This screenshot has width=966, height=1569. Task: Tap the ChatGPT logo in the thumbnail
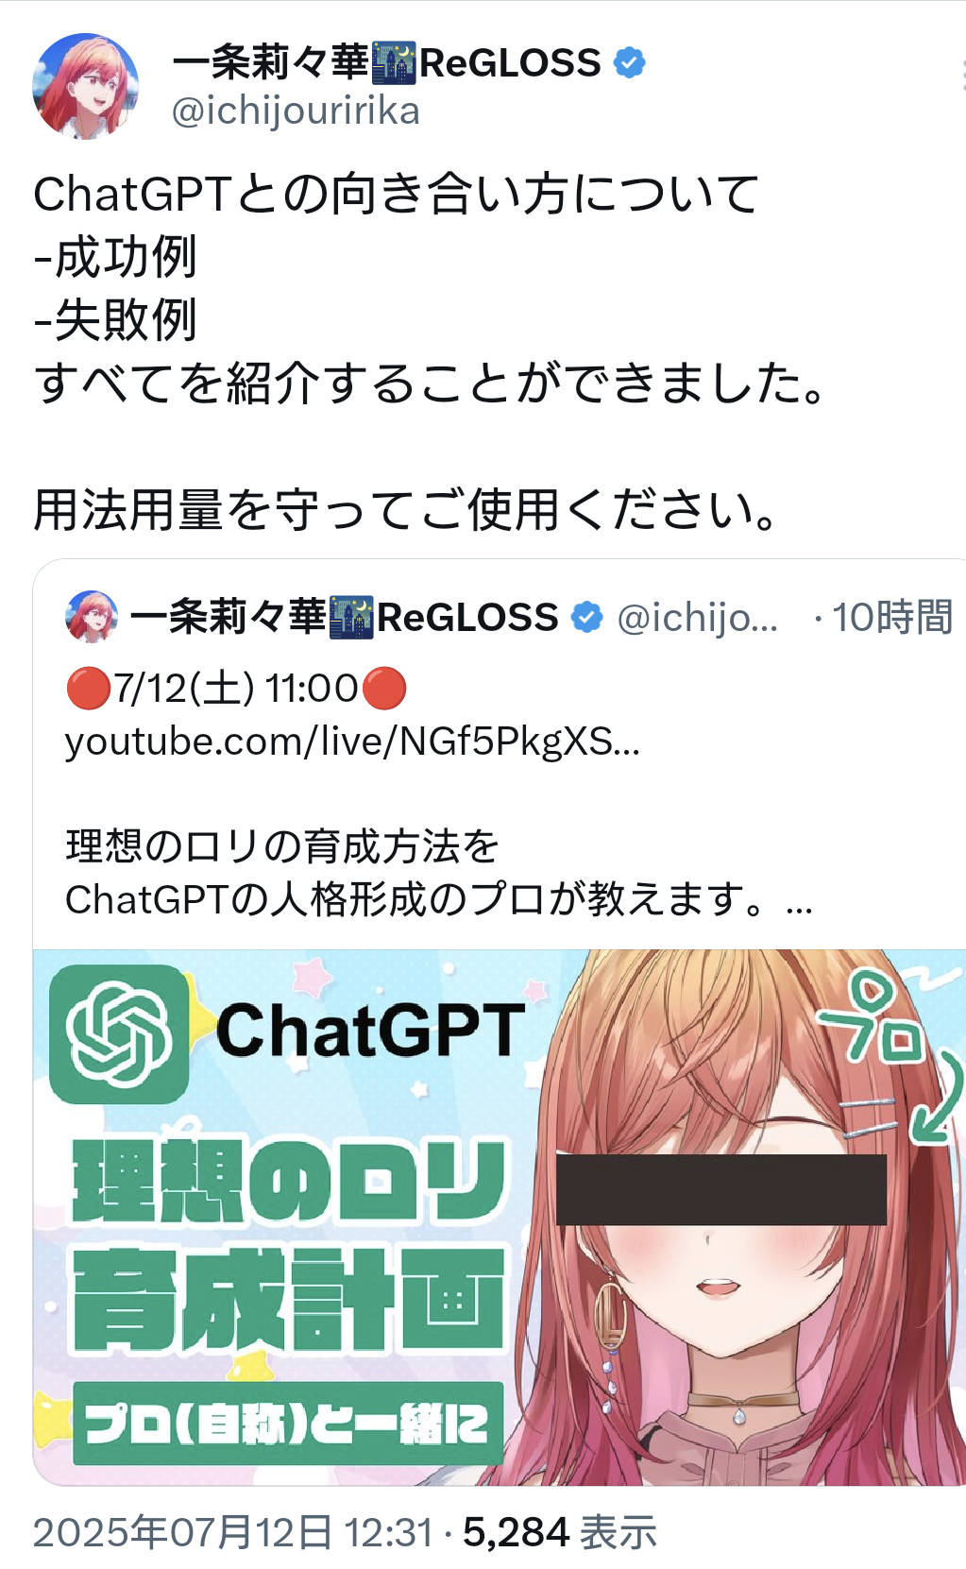click(x=119, y=1034)
